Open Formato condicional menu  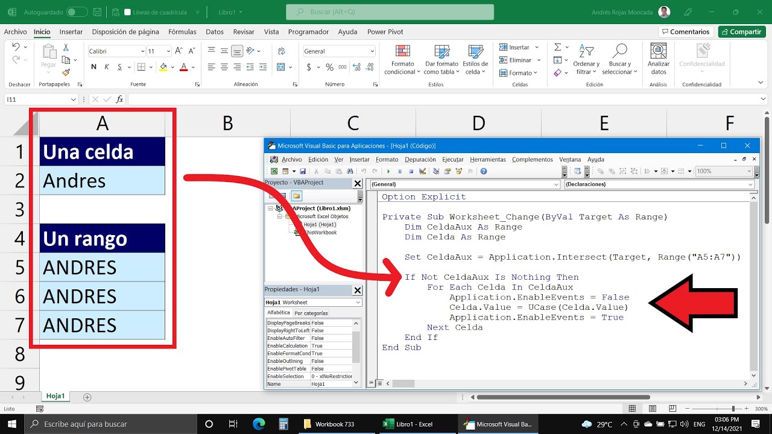pyautogui.click(x=402, y=59)
